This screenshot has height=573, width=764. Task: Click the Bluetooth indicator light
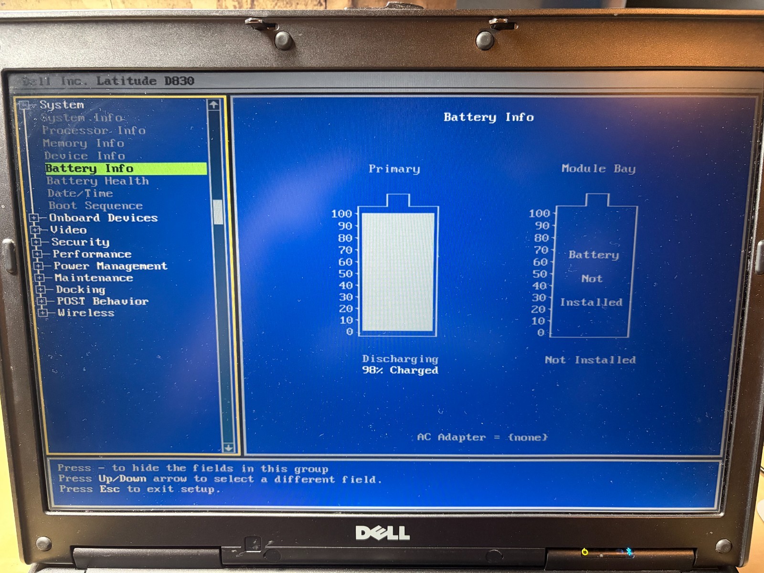click(x=629, y=552)
